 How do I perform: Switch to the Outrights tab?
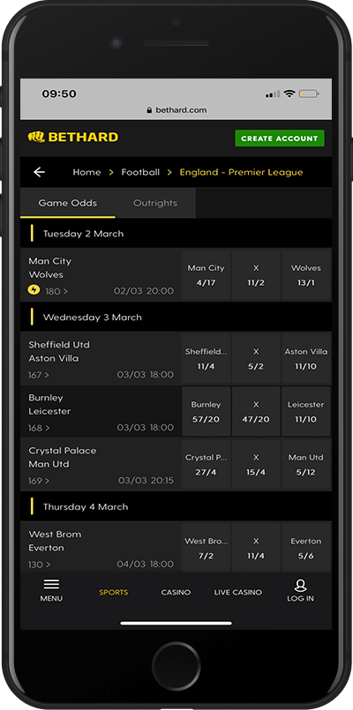coord(155,203)
